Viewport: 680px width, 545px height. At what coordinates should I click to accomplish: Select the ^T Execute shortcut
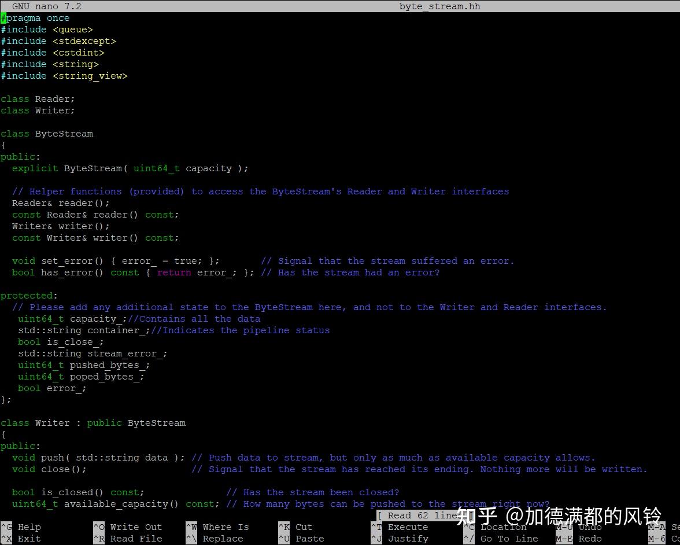400,526
